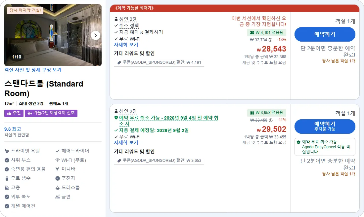Image resolution: width=364 pixels, height=217 pixels.
Task: Click '지금 예약 & 결제하기' line
Action: tap(141, 32)
